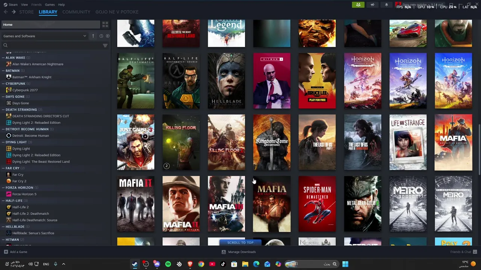
Task: Collapse the ALAN WAKE category
Action: click(x=3, y=58)
